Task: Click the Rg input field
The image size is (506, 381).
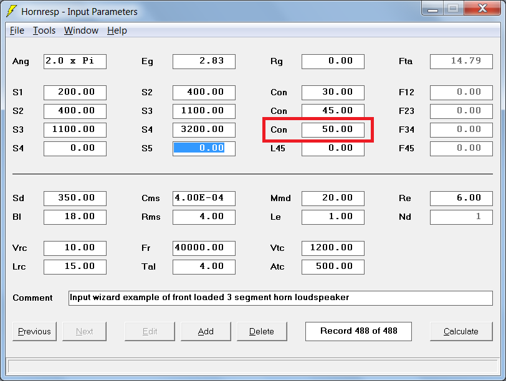Action: point(333,62)
